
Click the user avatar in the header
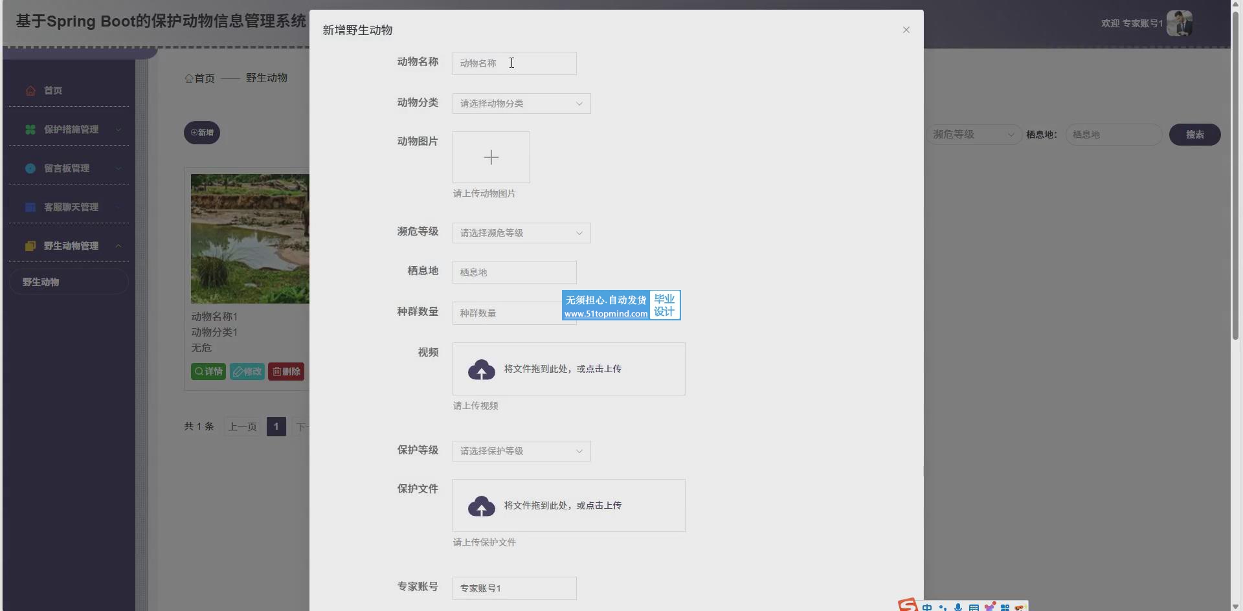coord(1179,23)
